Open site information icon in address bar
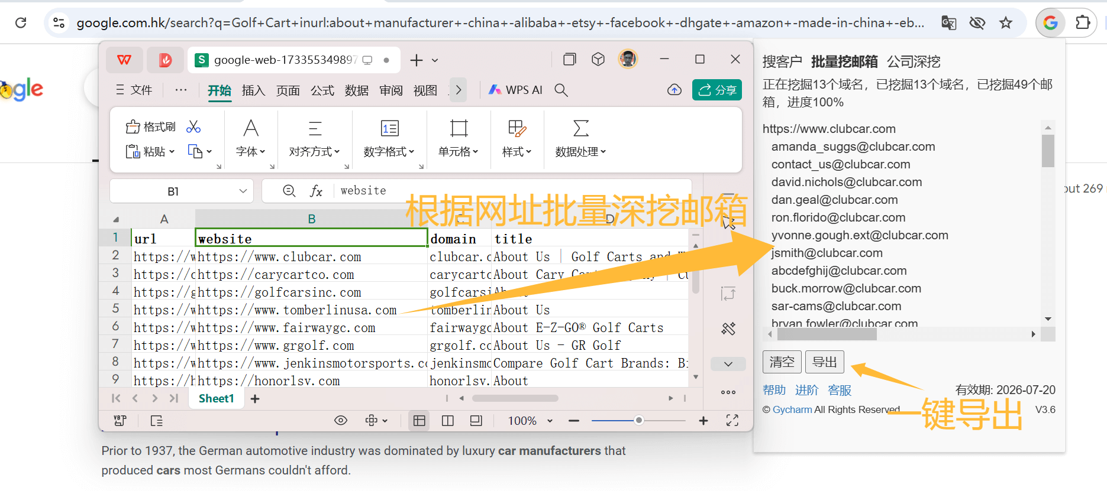 (59, 22)
